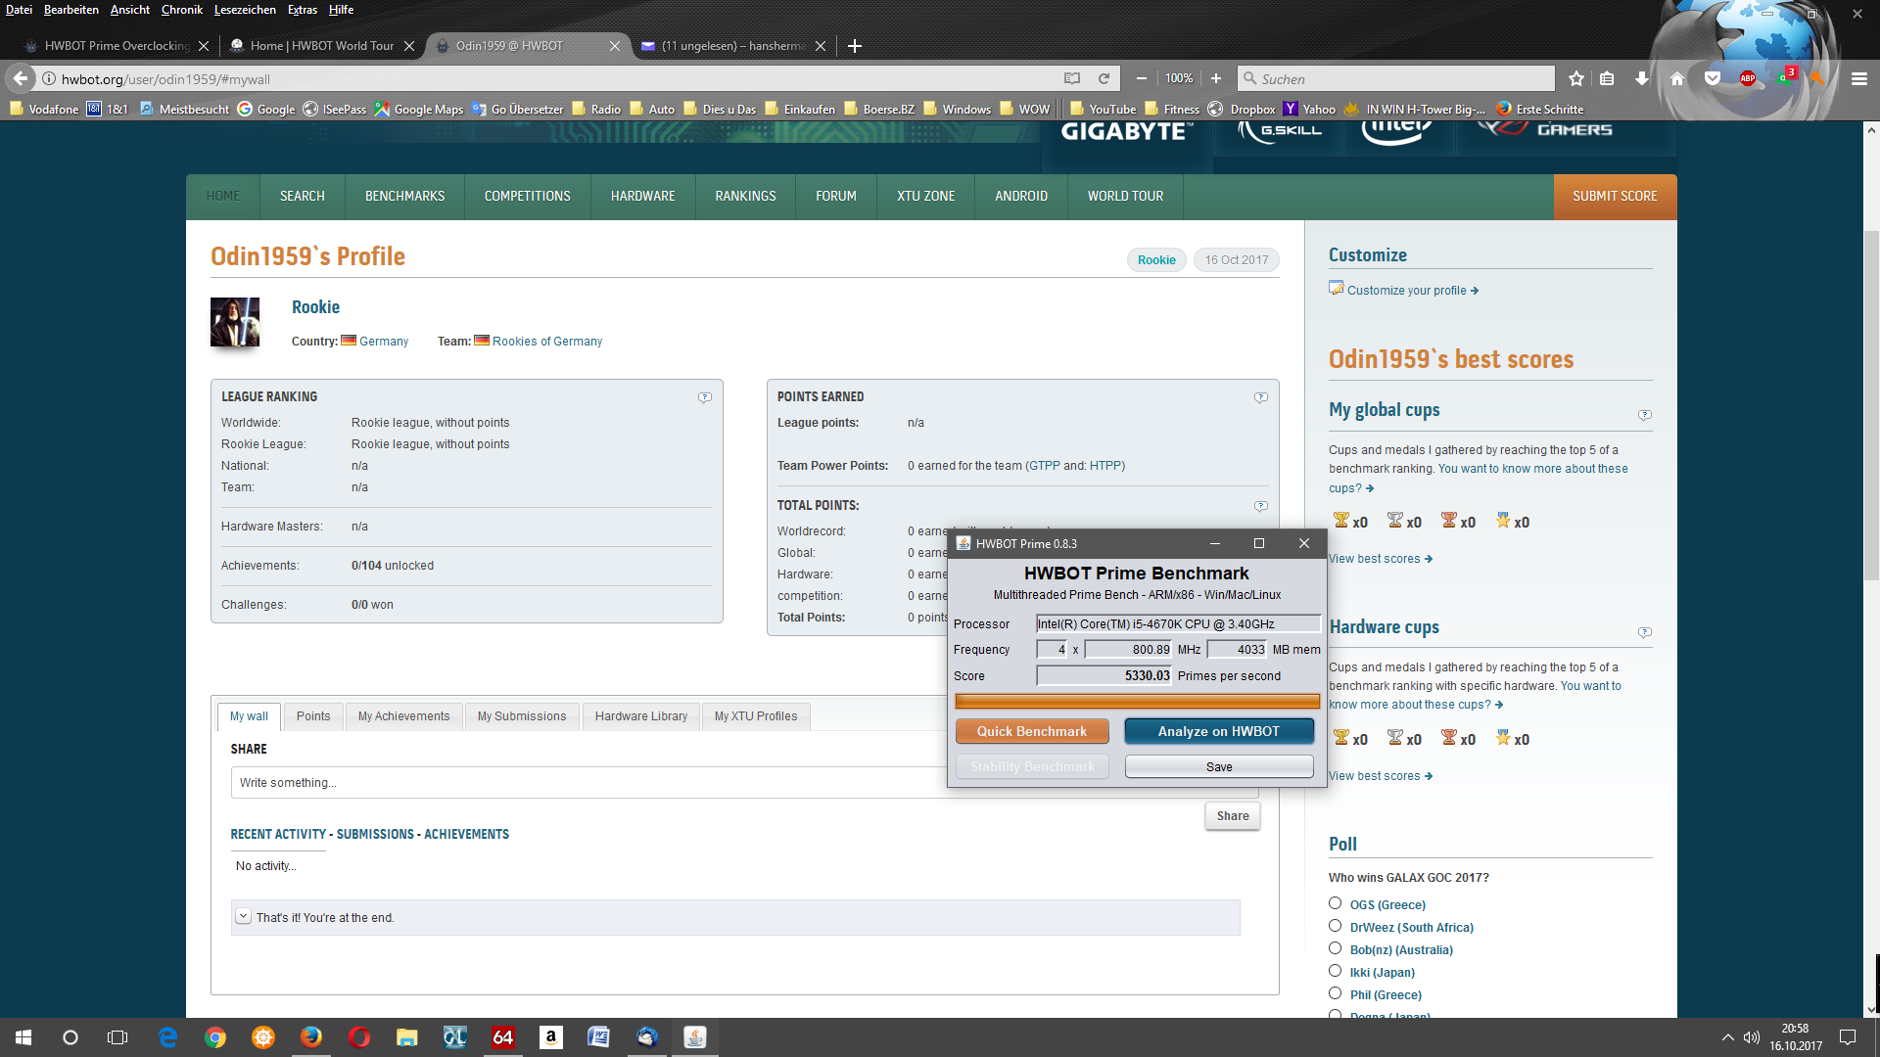Open Thunderbird from the taskbar
This screenshot has height=1057, width=1880.
[647, 1037]
